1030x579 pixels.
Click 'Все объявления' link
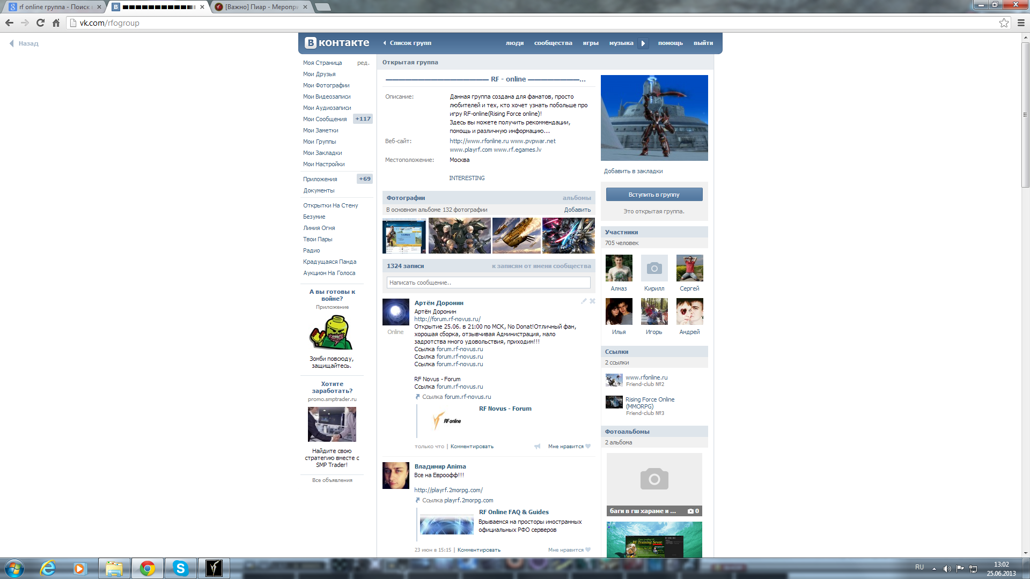(x=332, y=480)
